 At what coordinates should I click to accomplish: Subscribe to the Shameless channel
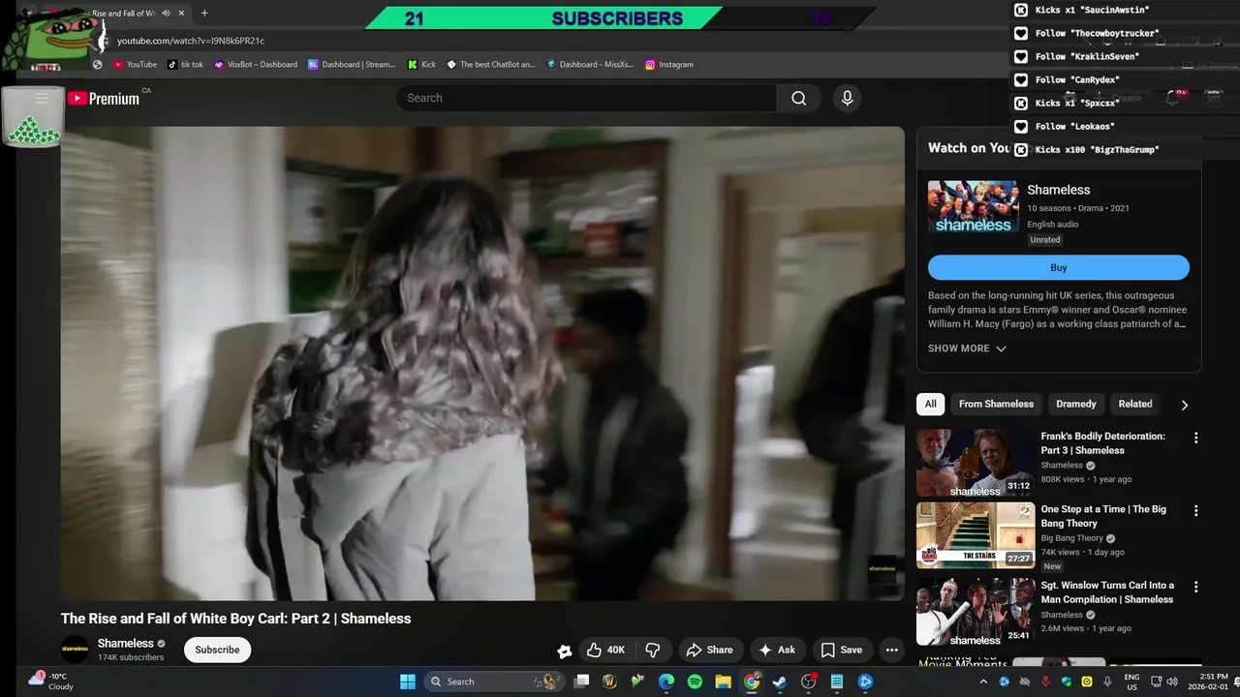tap(217, 650)
